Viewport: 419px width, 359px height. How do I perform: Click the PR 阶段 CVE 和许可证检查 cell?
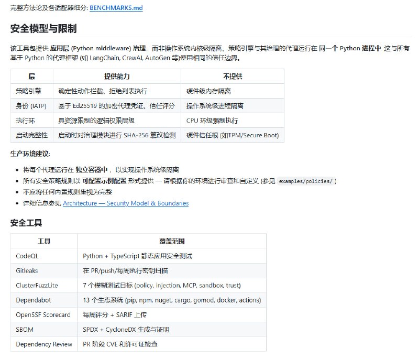(172, 344)
